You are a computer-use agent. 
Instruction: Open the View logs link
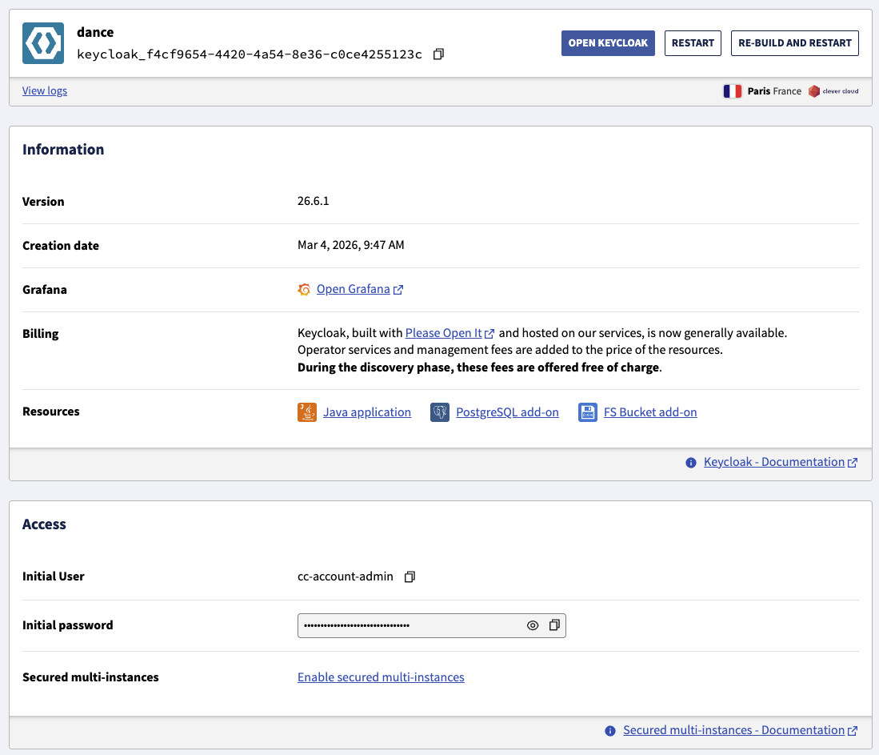[x=45, y=90]
